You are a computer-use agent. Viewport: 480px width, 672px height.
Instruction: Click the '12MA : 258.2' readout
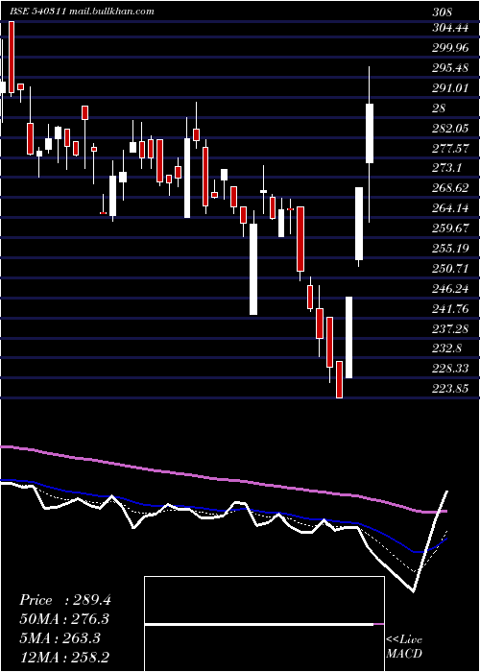[x=64, y=657]
